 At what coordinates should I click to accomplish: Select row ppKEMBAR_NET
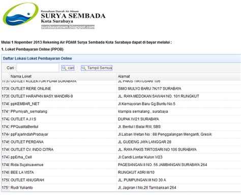tap(121, 104)
